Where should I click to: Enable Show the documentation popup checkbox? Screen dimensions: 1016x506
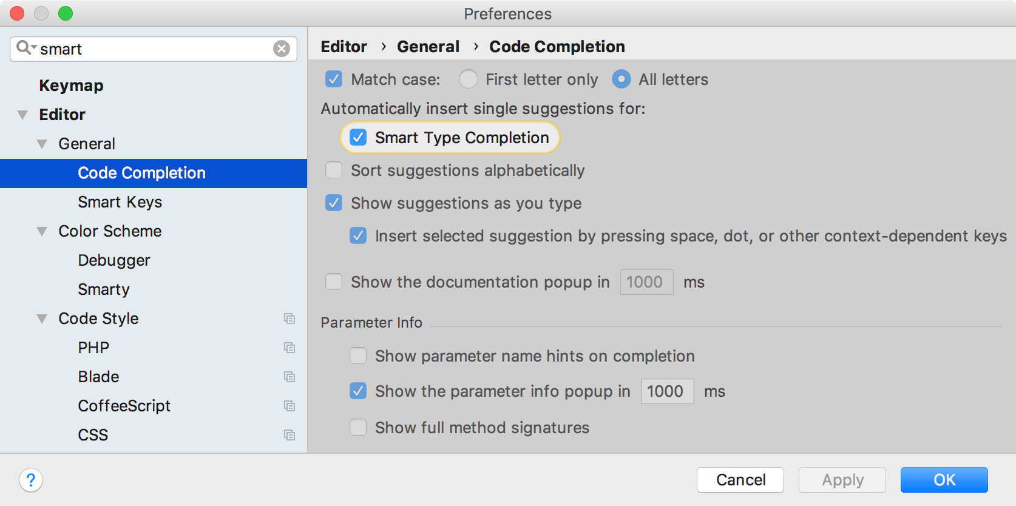click(334, 282)
